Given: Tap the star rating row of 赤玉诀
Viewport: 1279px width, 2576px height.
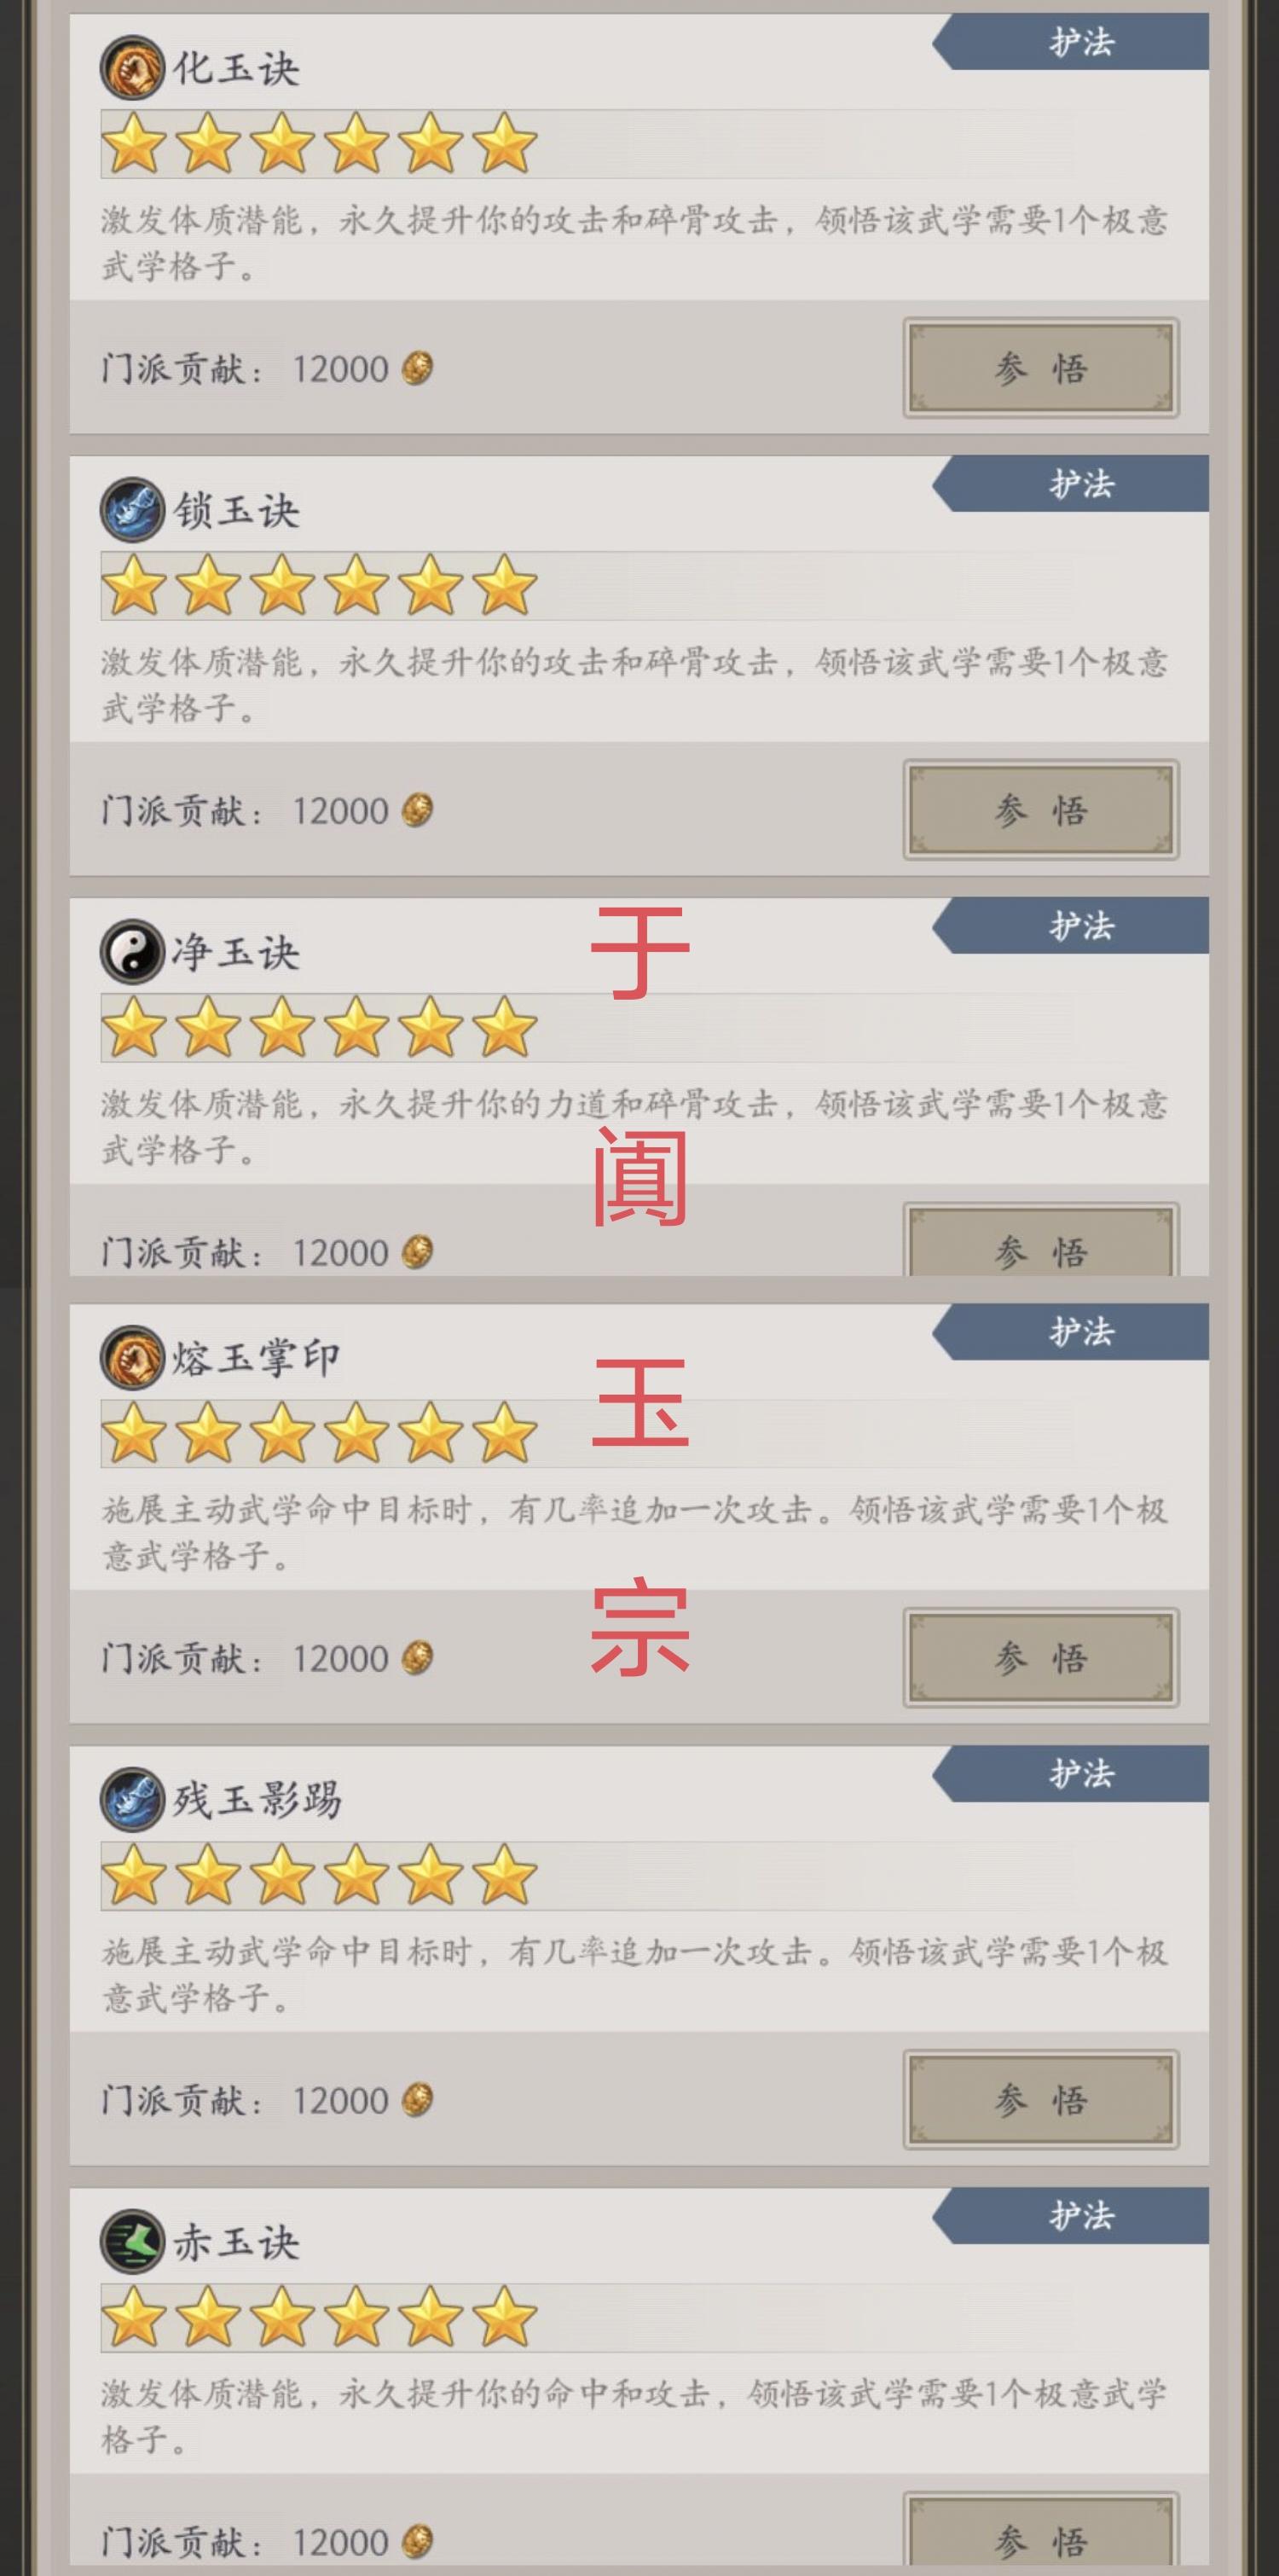Looking at the screenshot, I should click(320, 2318).
